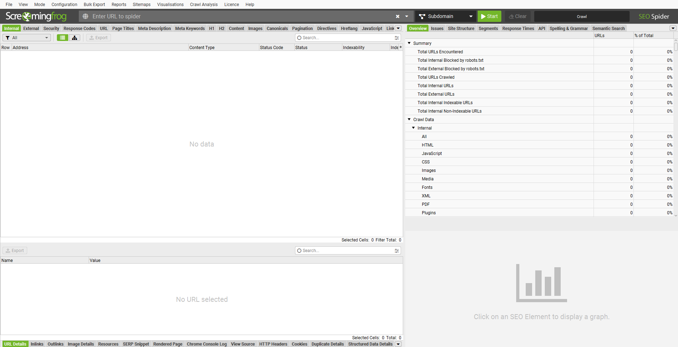Collapse the Crawl Data tree section
The width and height of the screenshot is (678, 347).
point(409,120)
